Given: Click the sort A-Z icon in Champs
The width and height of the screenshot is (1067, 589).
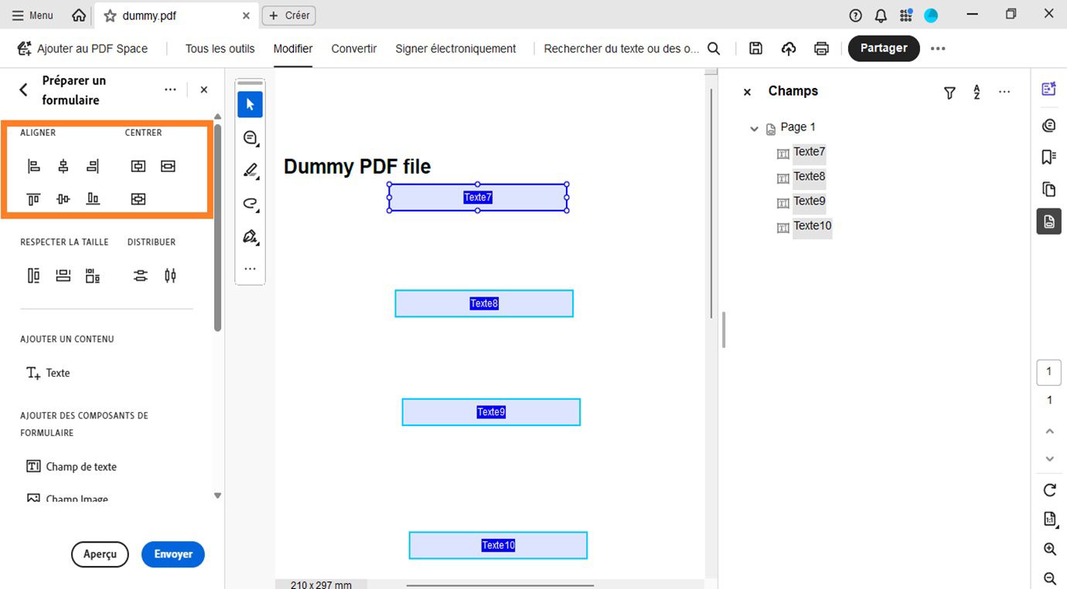Looking at the screenshot, I should 977,92.
